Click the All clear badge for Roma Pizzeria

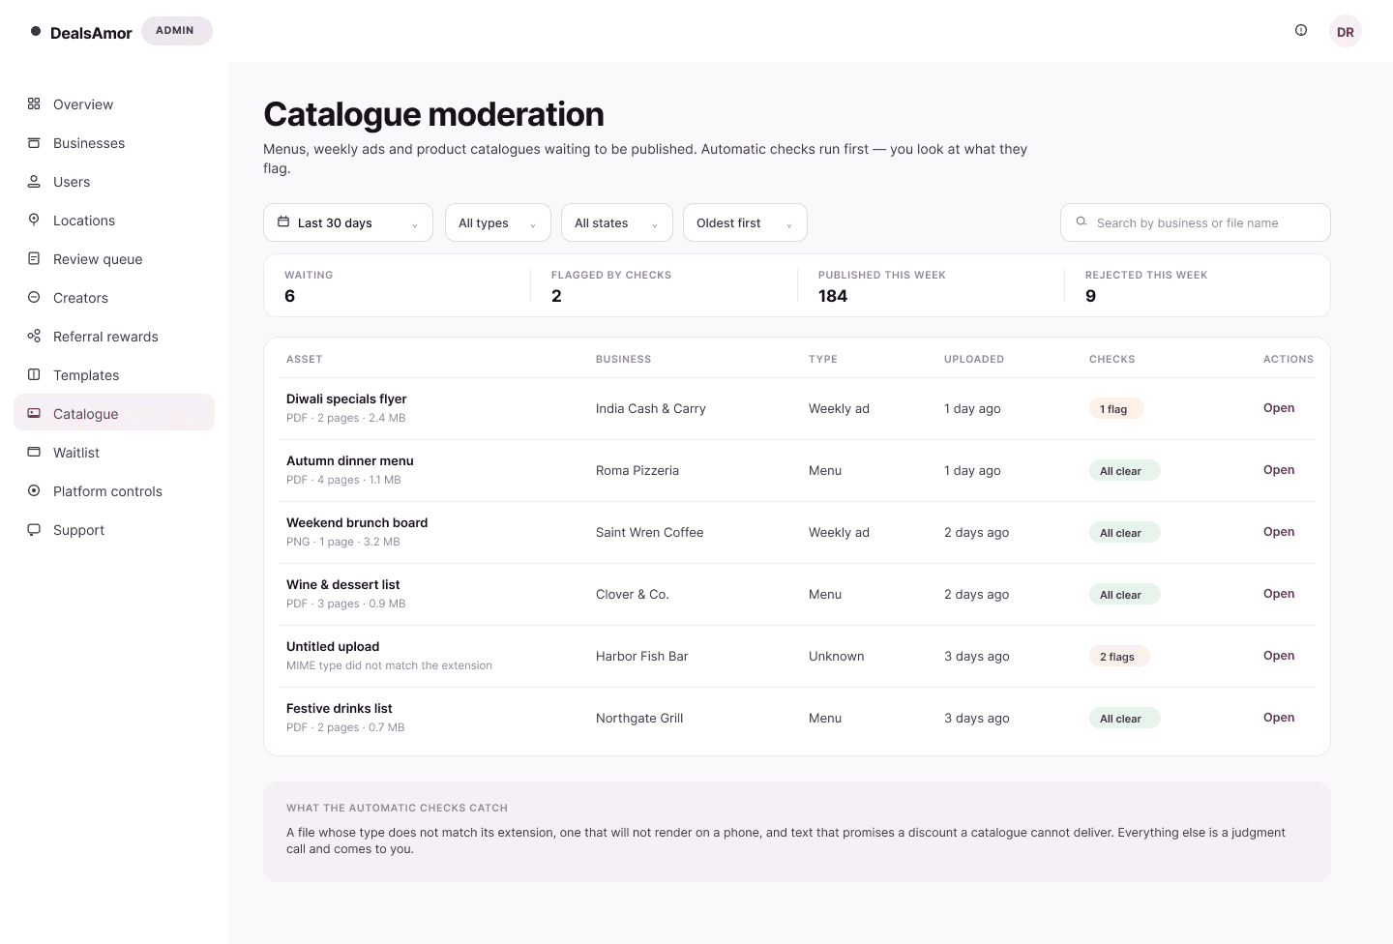tap(1124, 471)
